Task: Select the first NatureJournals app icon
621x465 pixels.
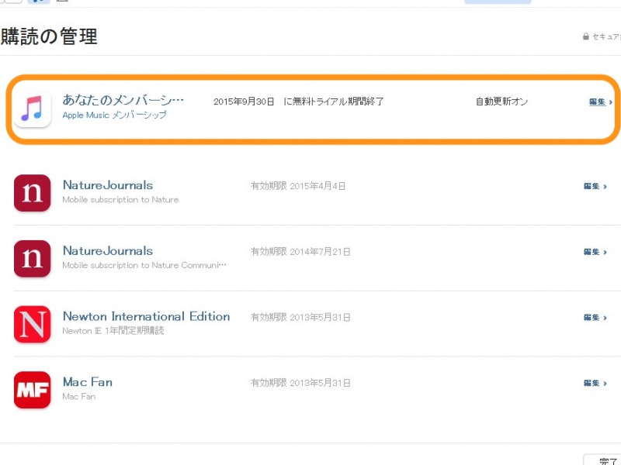Action: 31,193
